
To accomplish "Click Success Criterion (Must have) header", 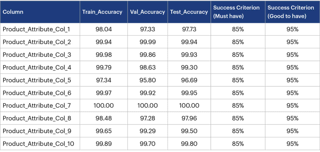I will (x=238, y=12).
